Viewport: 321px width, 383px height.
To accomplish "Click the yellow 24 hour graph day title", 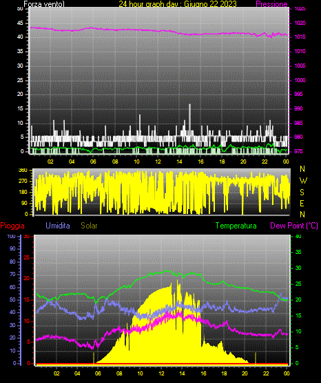I will tap(178, 4).
